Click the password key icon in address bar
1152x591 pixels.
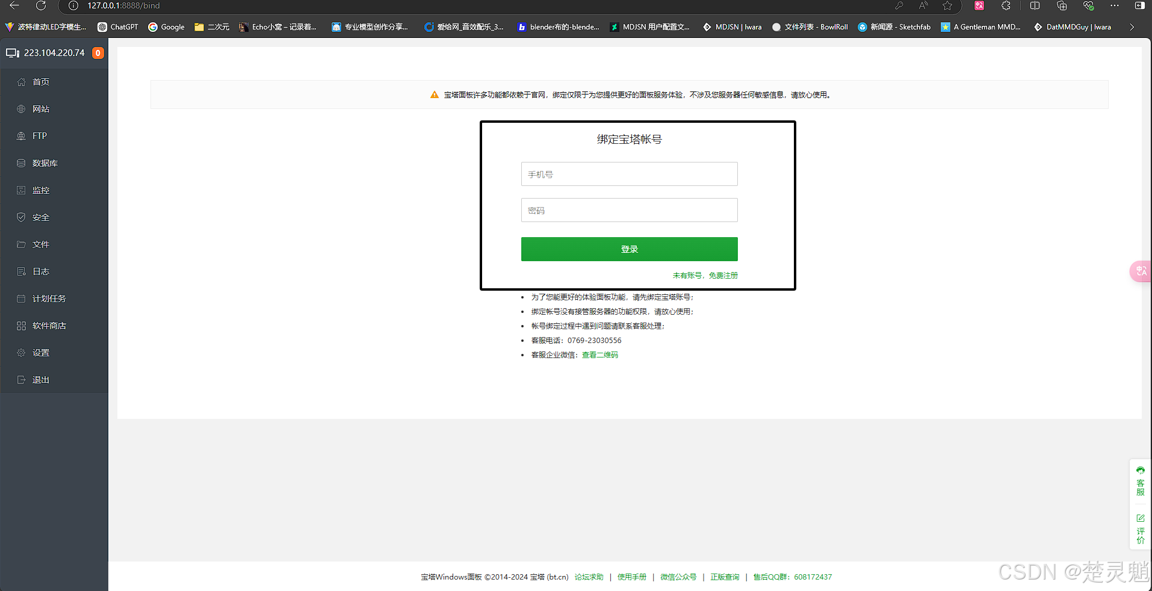pyautogui.click(x=899, y=5)
